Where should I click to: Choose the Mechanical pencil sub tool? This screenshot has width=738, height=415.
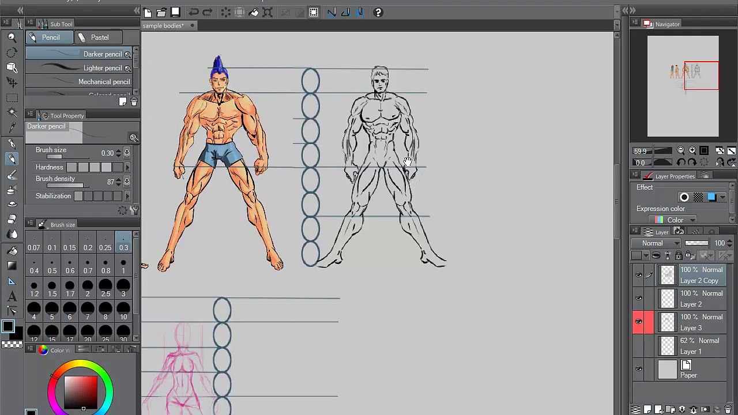pyautogui.click(x=78, y=82)
